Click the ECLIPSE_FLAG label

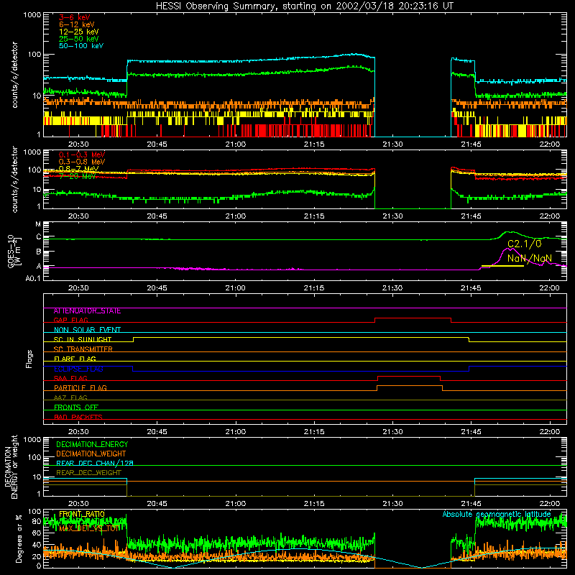point(78,369)
